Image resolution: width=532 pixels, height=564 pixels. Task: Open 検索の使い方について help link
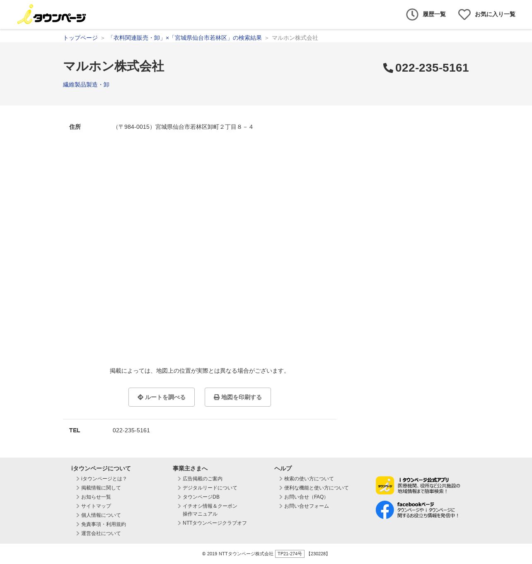[309, 479]
